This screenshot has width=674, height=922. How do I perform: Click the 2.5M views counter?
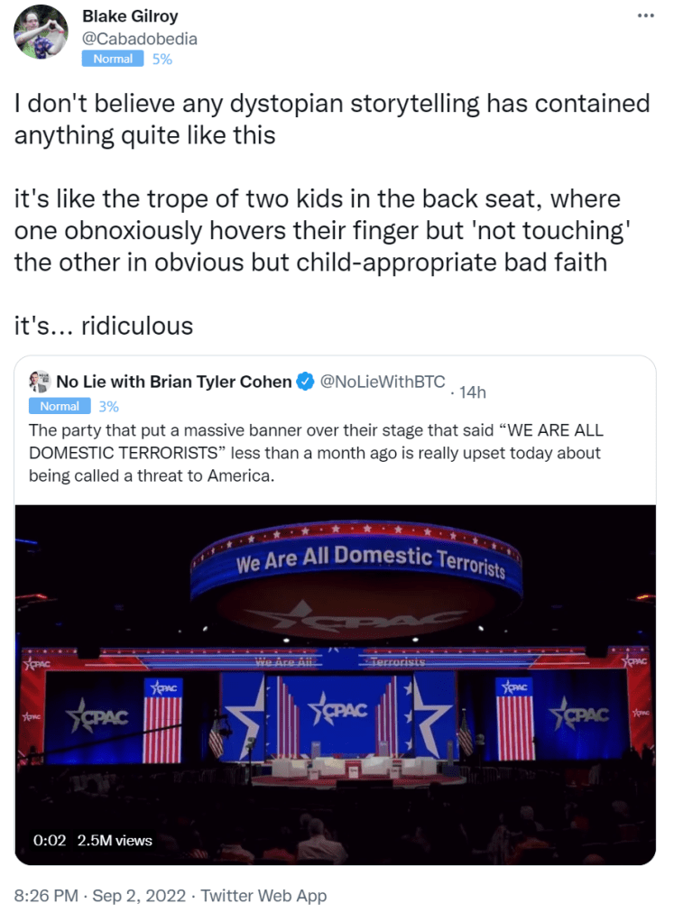(115, 840)
